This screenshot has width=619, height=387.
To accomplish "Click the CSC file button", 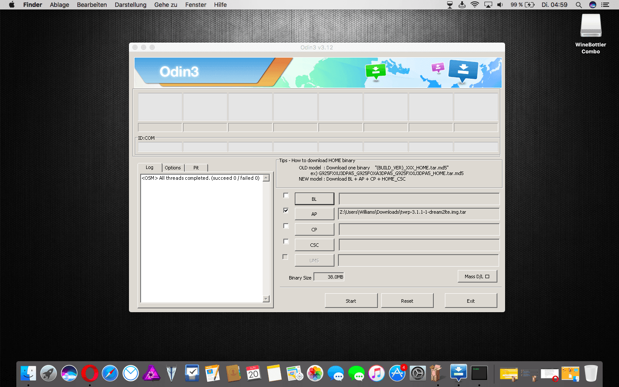I will click(314, 245).
